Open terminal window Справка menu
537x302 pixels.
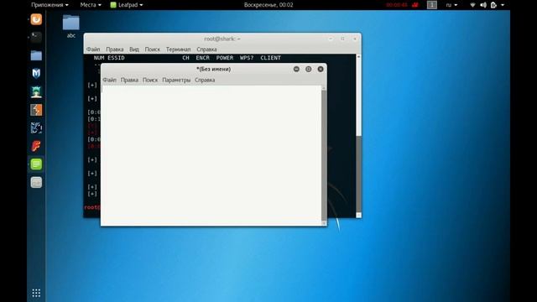pyautogui.click(x=206, y=49)
